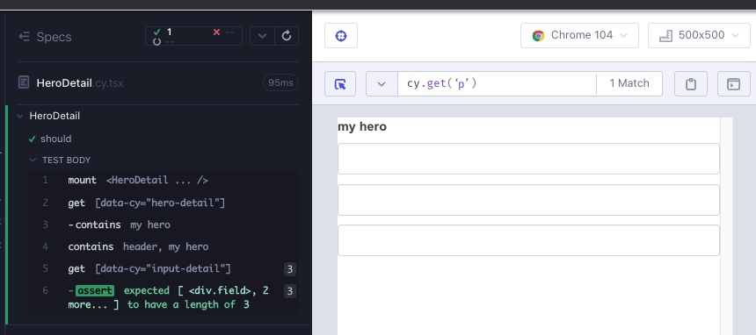Rerun tests with the refresh icon
Image resolution: width=756 pixels, height=335 pixels.
287,36
